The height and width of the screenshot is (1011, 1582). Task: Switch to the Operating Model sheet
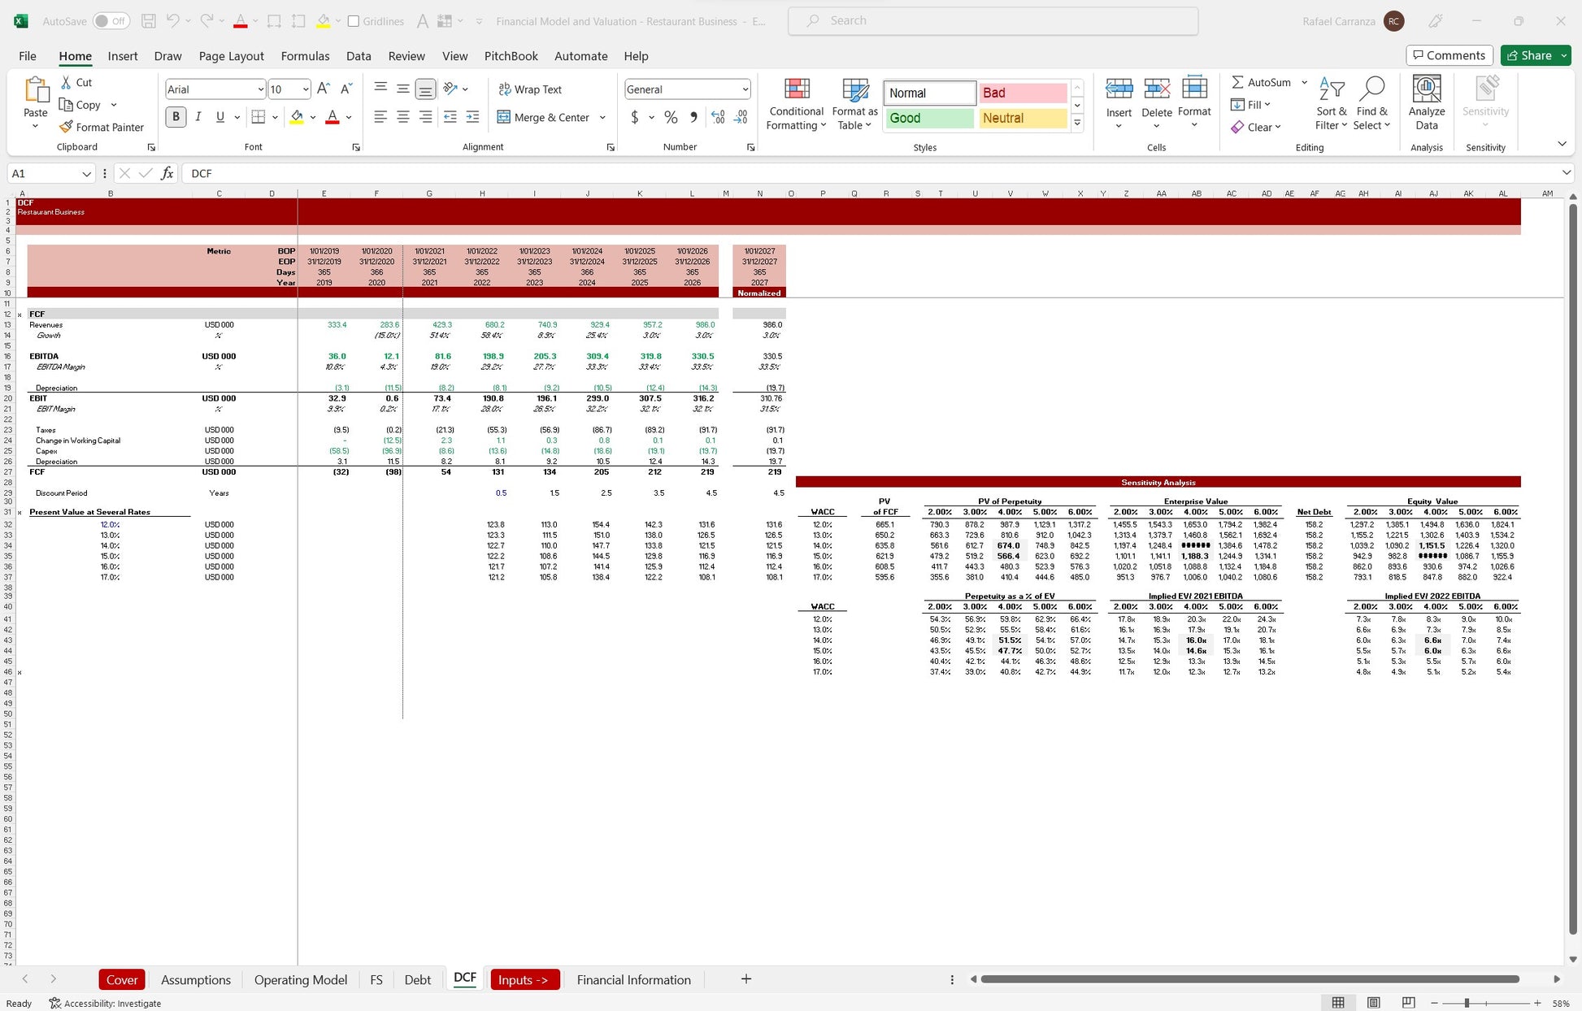pos(300,979)
